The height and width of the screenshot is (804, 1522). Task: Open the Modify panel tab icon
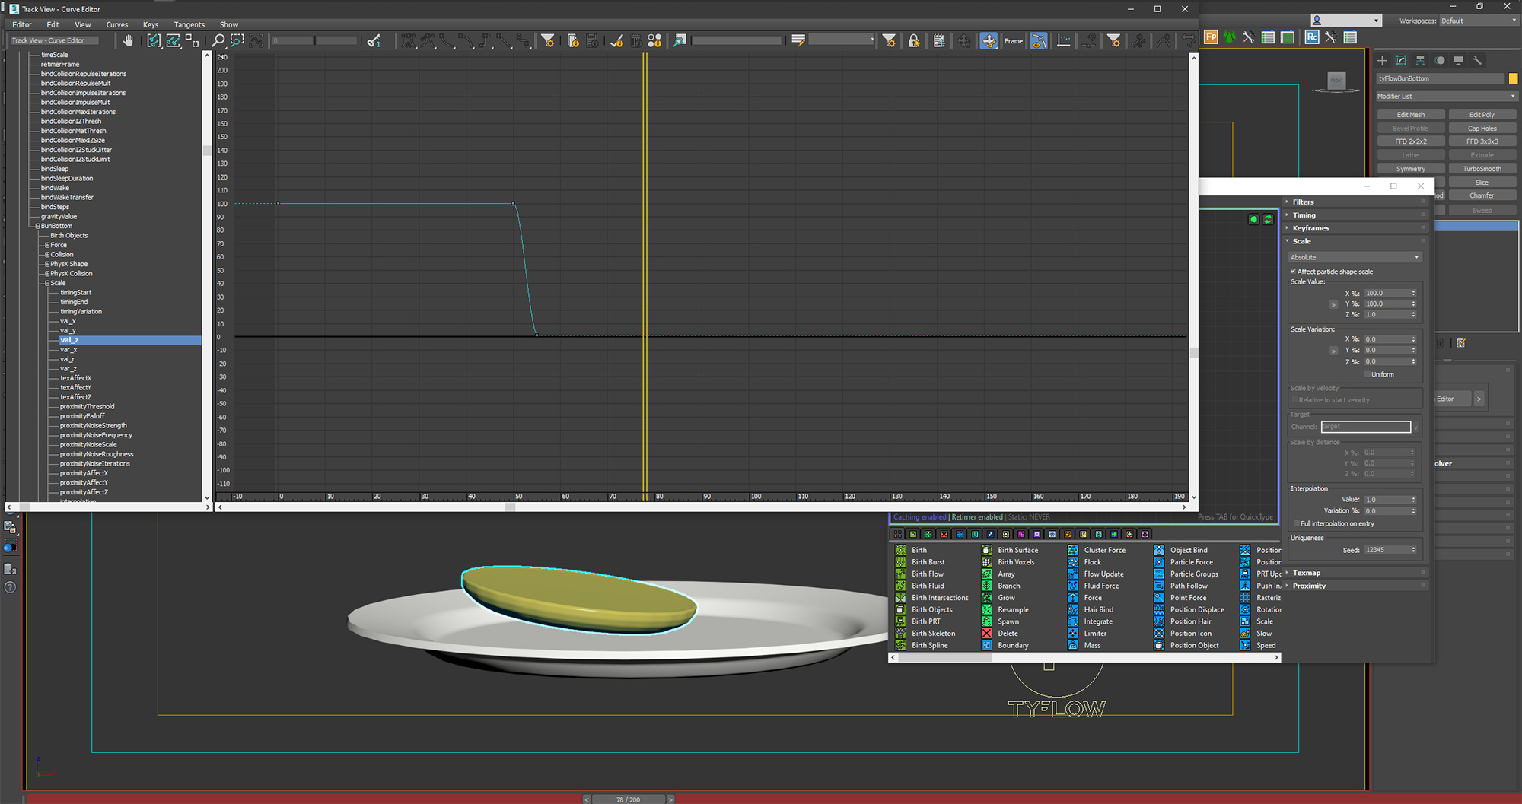(1401, 60)
